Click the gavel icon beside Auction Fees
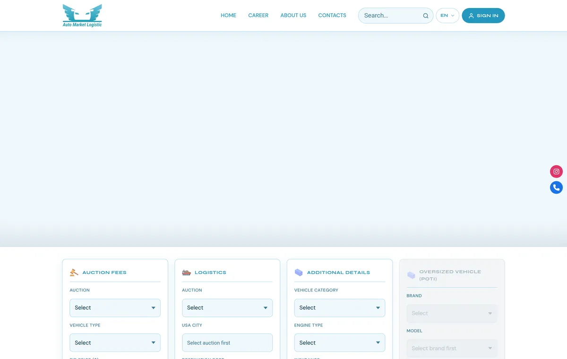 pos(74,273)
